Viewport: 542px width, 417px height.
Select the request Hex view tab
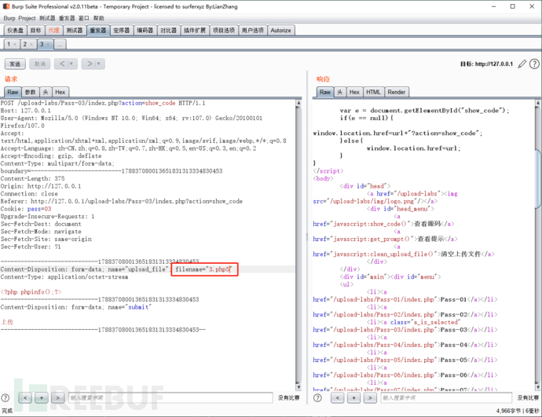[60, 92]
